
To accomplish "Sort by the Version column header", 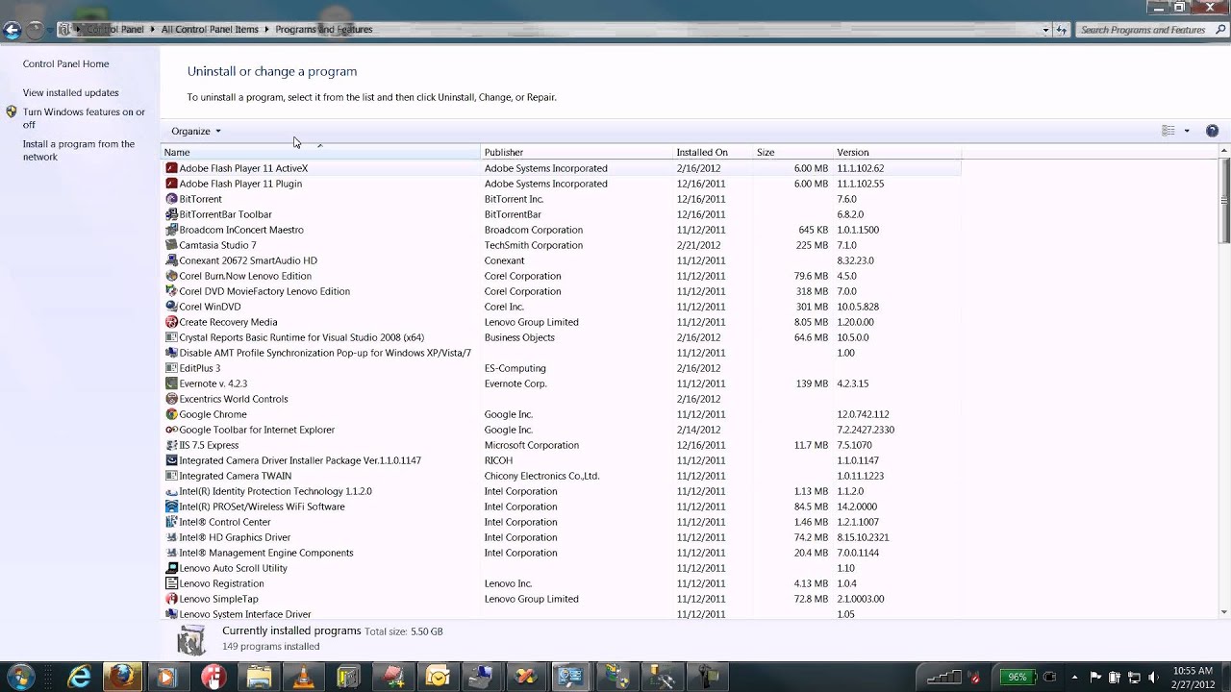I will coord(897,152).
